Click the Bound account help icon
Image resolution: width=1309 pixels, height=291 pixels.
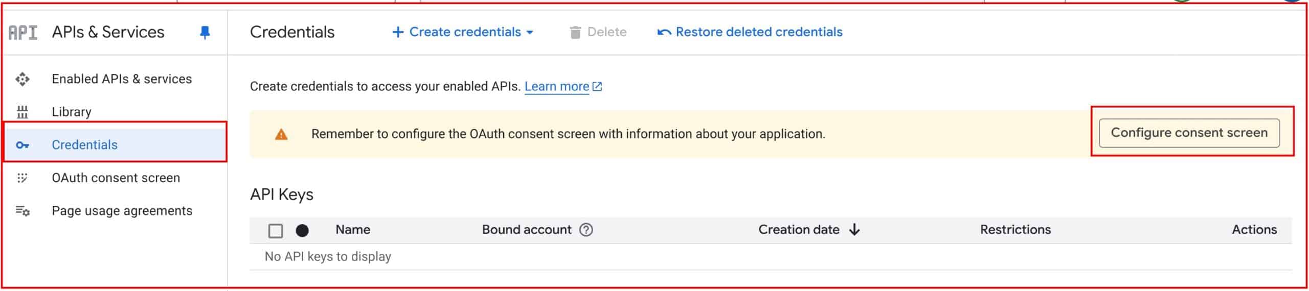[586, 230]
